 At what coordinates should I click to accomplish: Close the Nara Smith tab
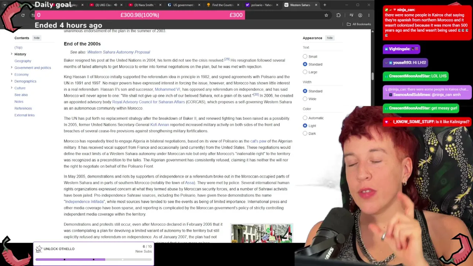160,5
